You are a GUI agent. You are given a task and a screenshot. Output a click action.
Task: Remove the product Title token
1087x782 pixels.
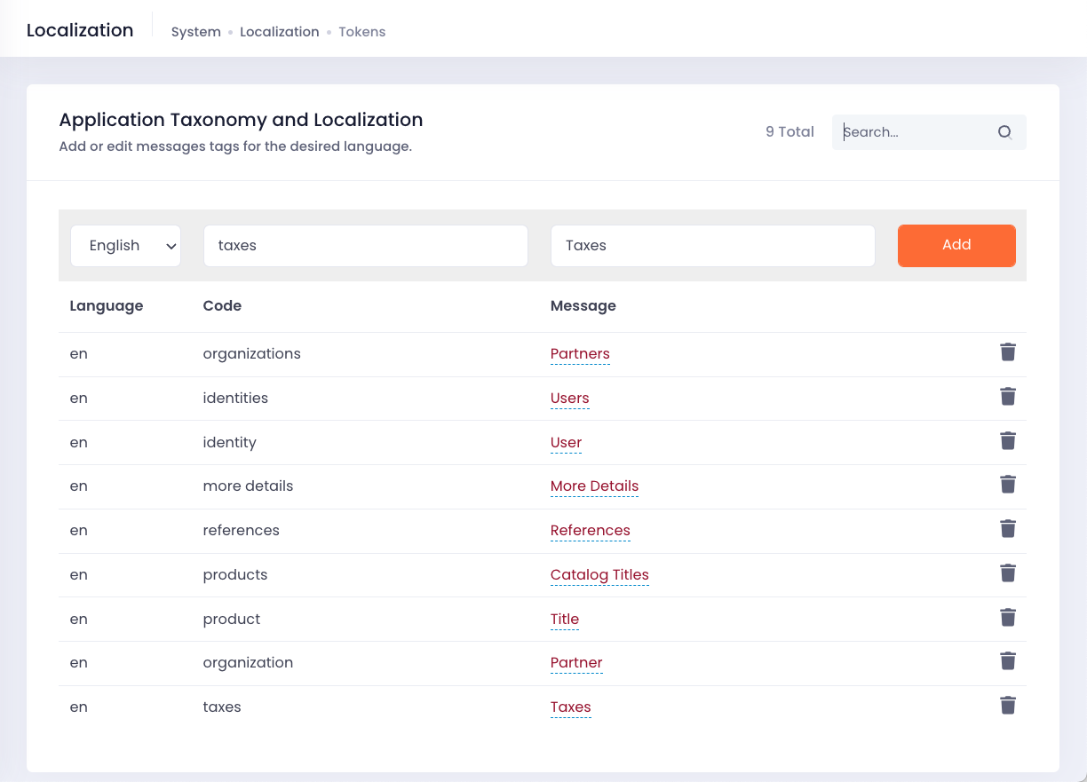(1008, 618)
